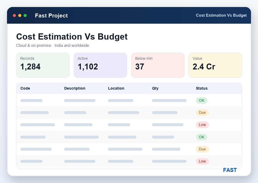Open the Active 1,102 card
This screenshot has height=183, width=258.
coord(100,65)
